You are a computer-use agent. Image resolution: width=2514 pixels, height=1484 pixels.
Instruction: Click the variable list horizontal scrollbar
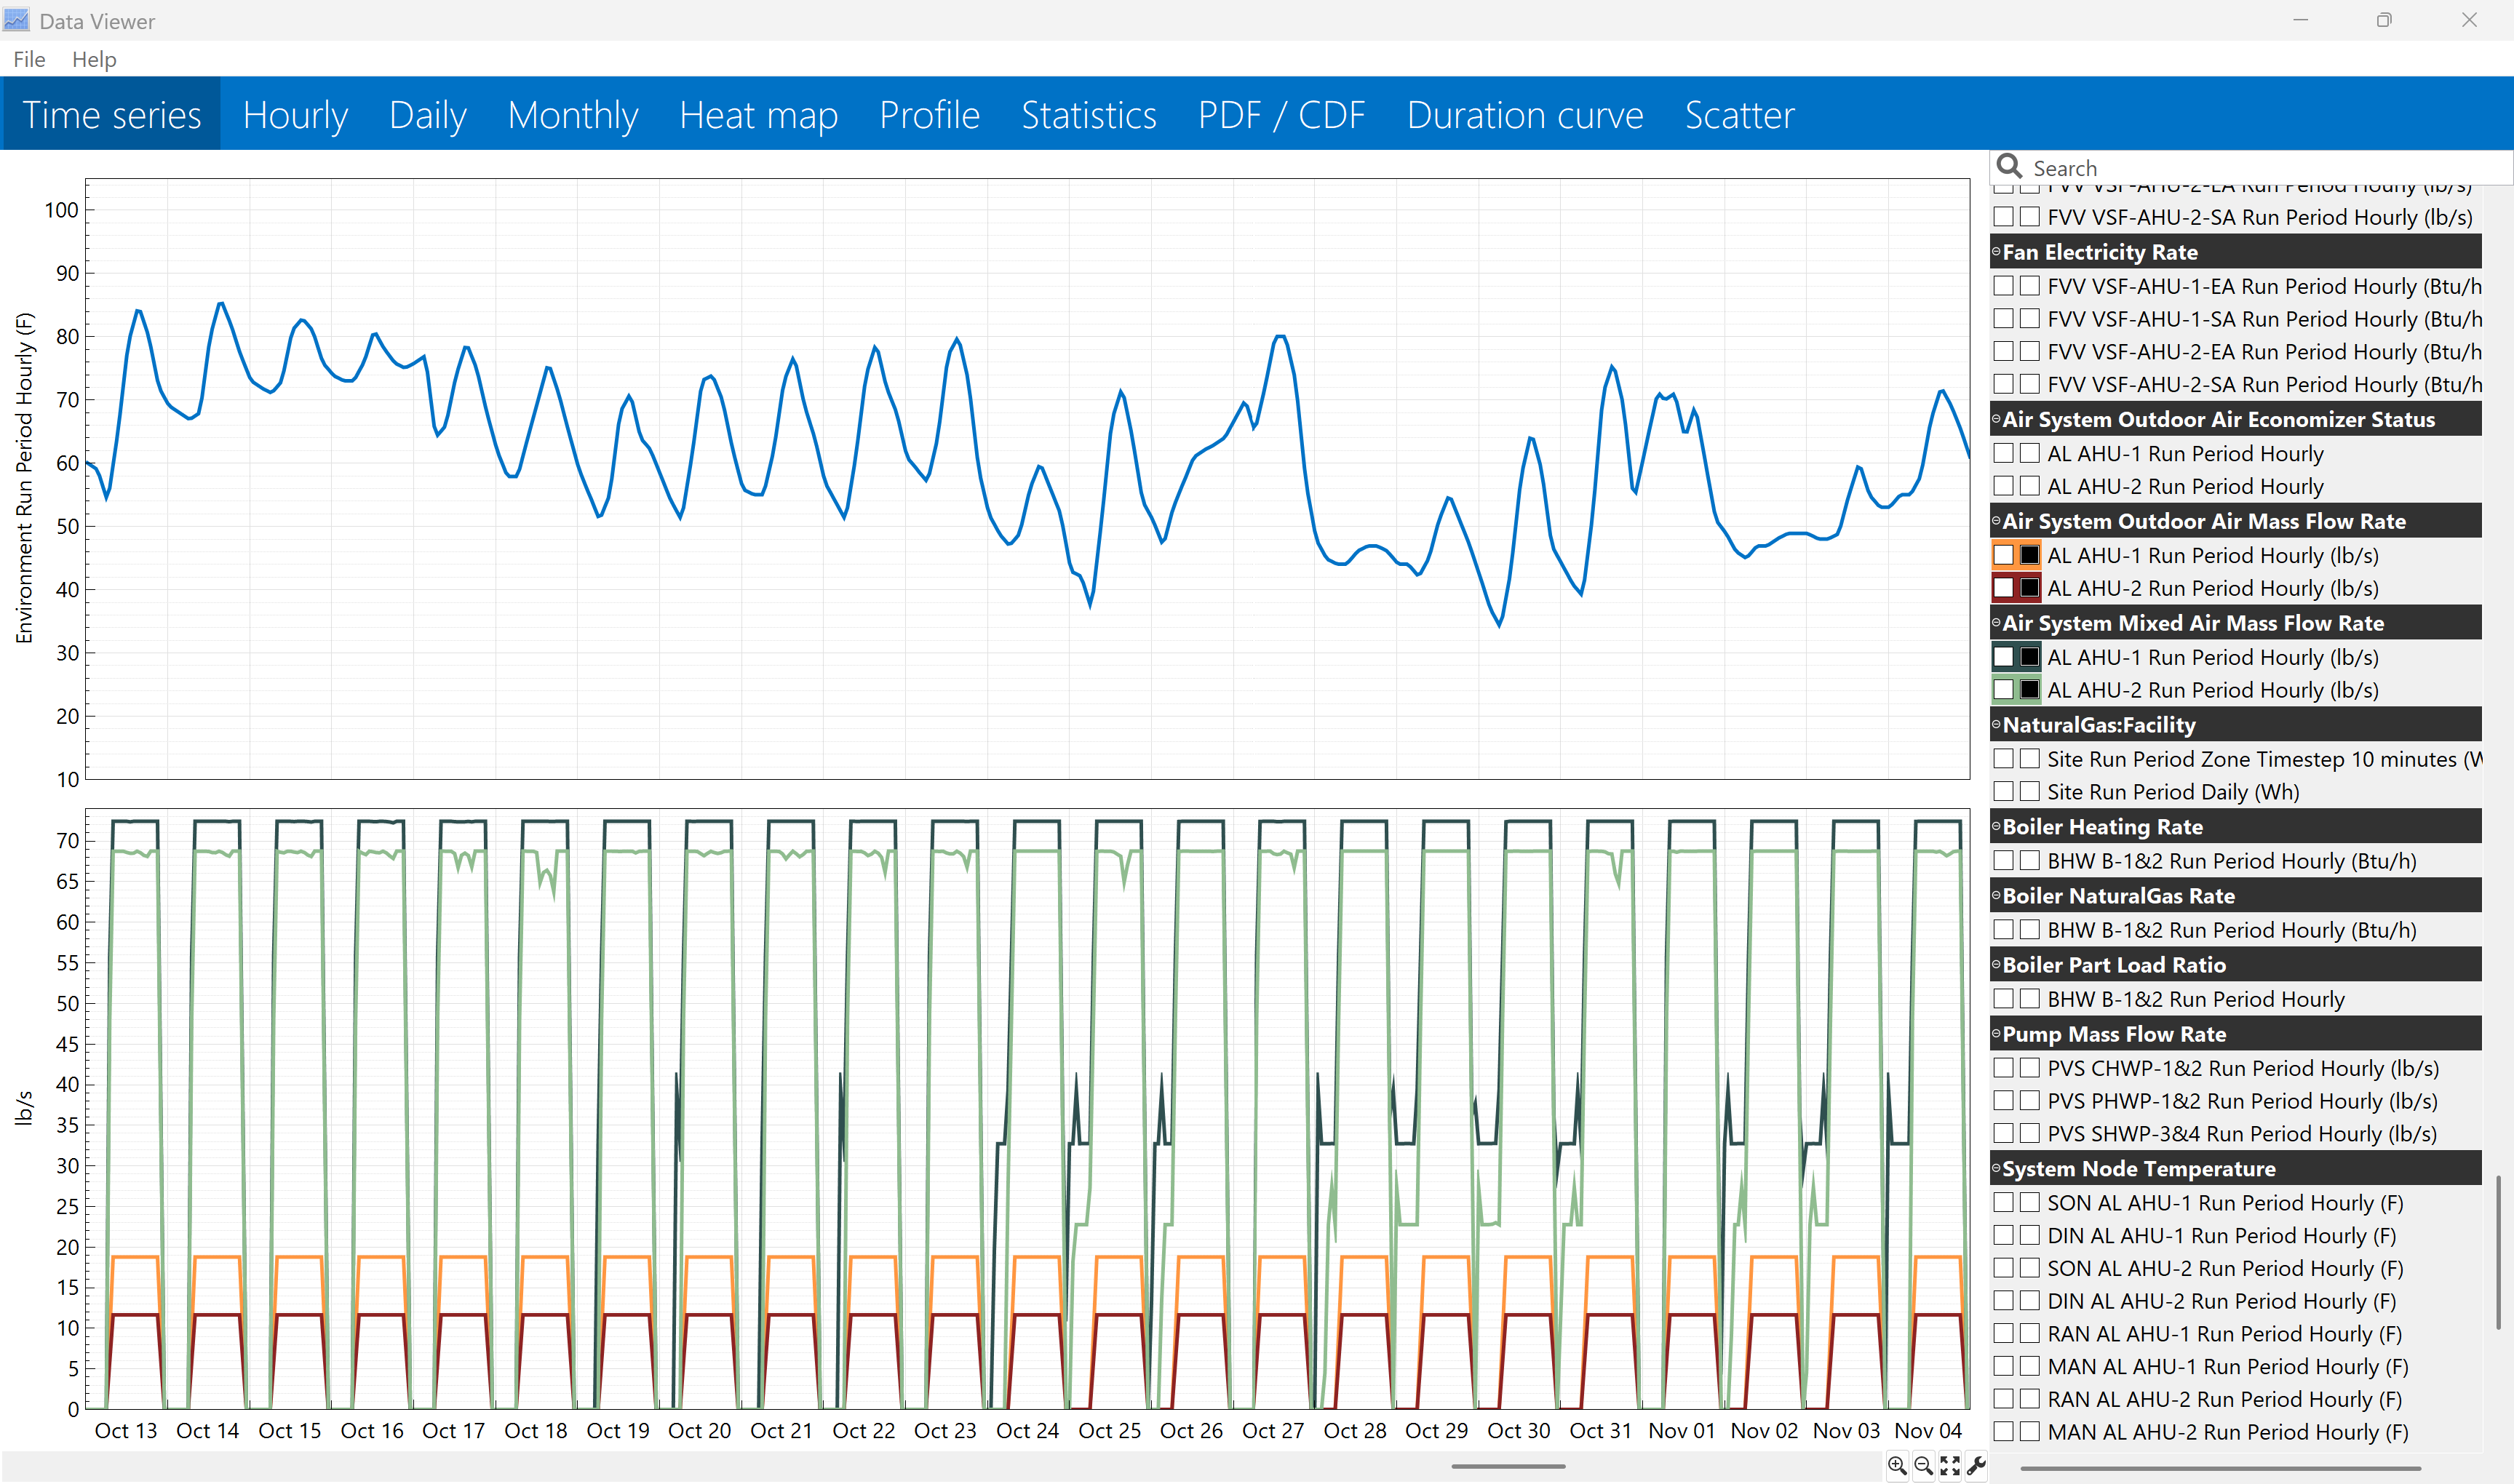2220,1469
